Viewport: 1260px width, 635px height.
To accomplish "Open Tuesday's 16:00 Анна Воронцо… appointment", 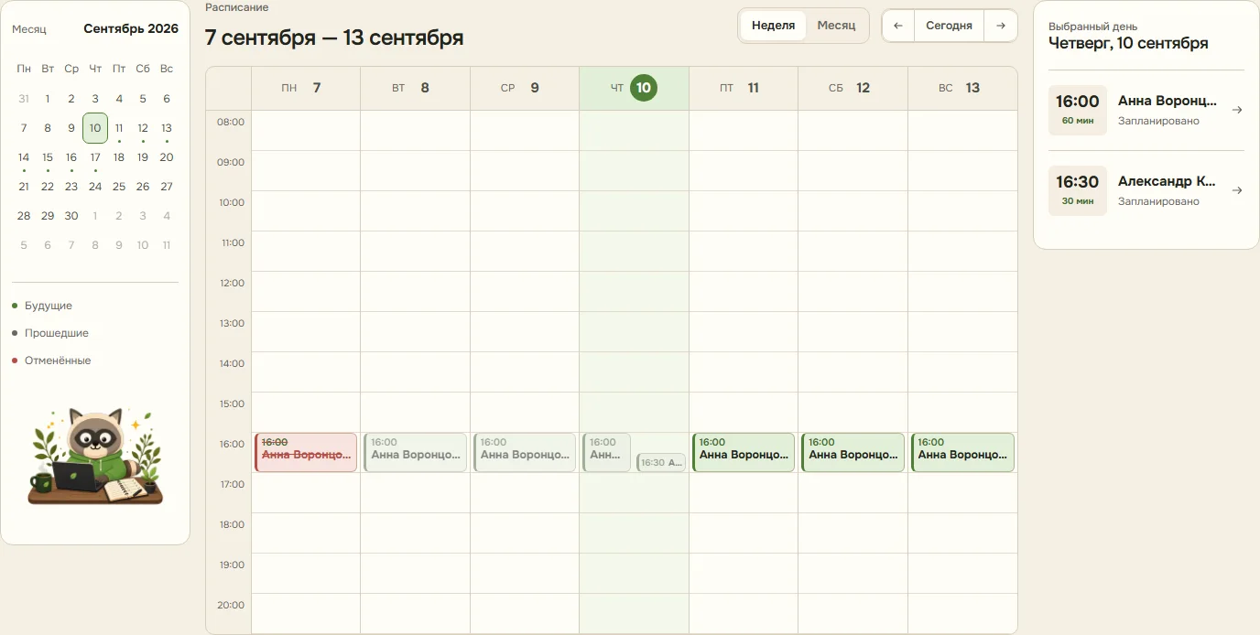I will point(415,453).
